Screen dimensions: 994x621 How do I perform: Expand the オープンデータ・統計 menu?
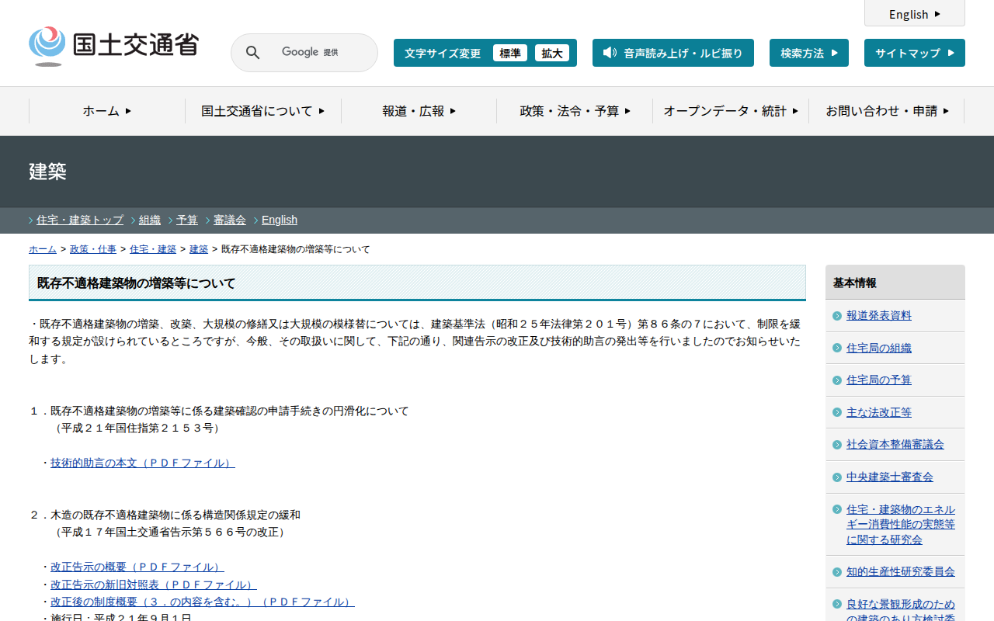click(731, 111)
